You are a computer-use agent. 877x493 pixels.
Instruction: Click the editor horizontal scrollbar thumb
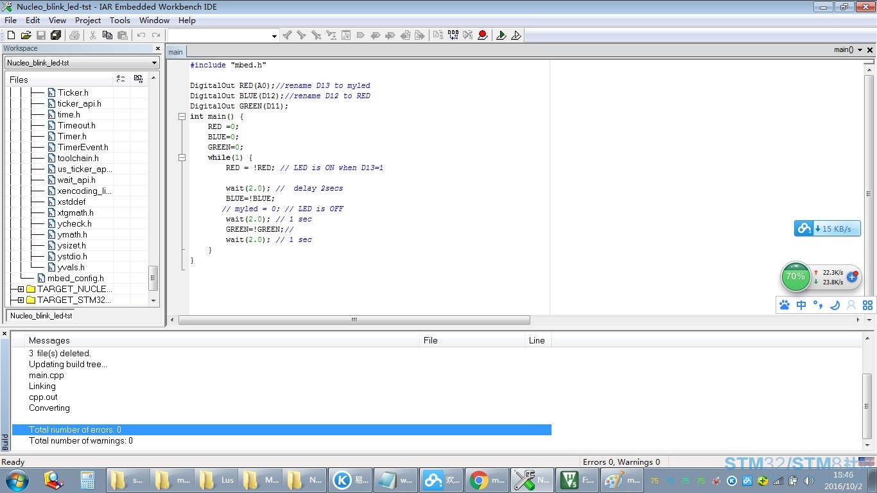point(354,320)
